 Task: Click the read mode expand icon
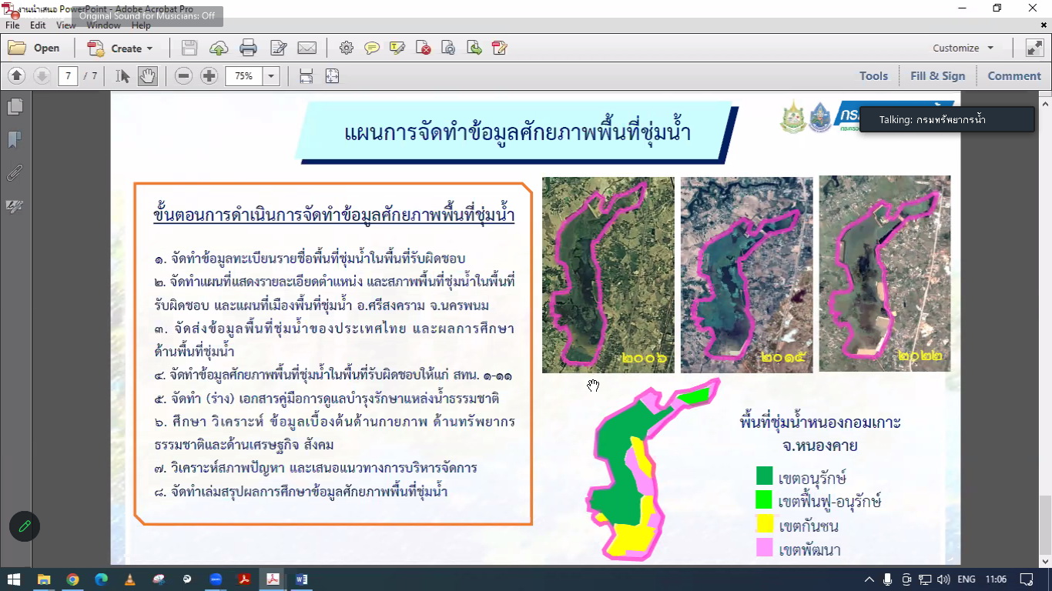point(1034,48)
